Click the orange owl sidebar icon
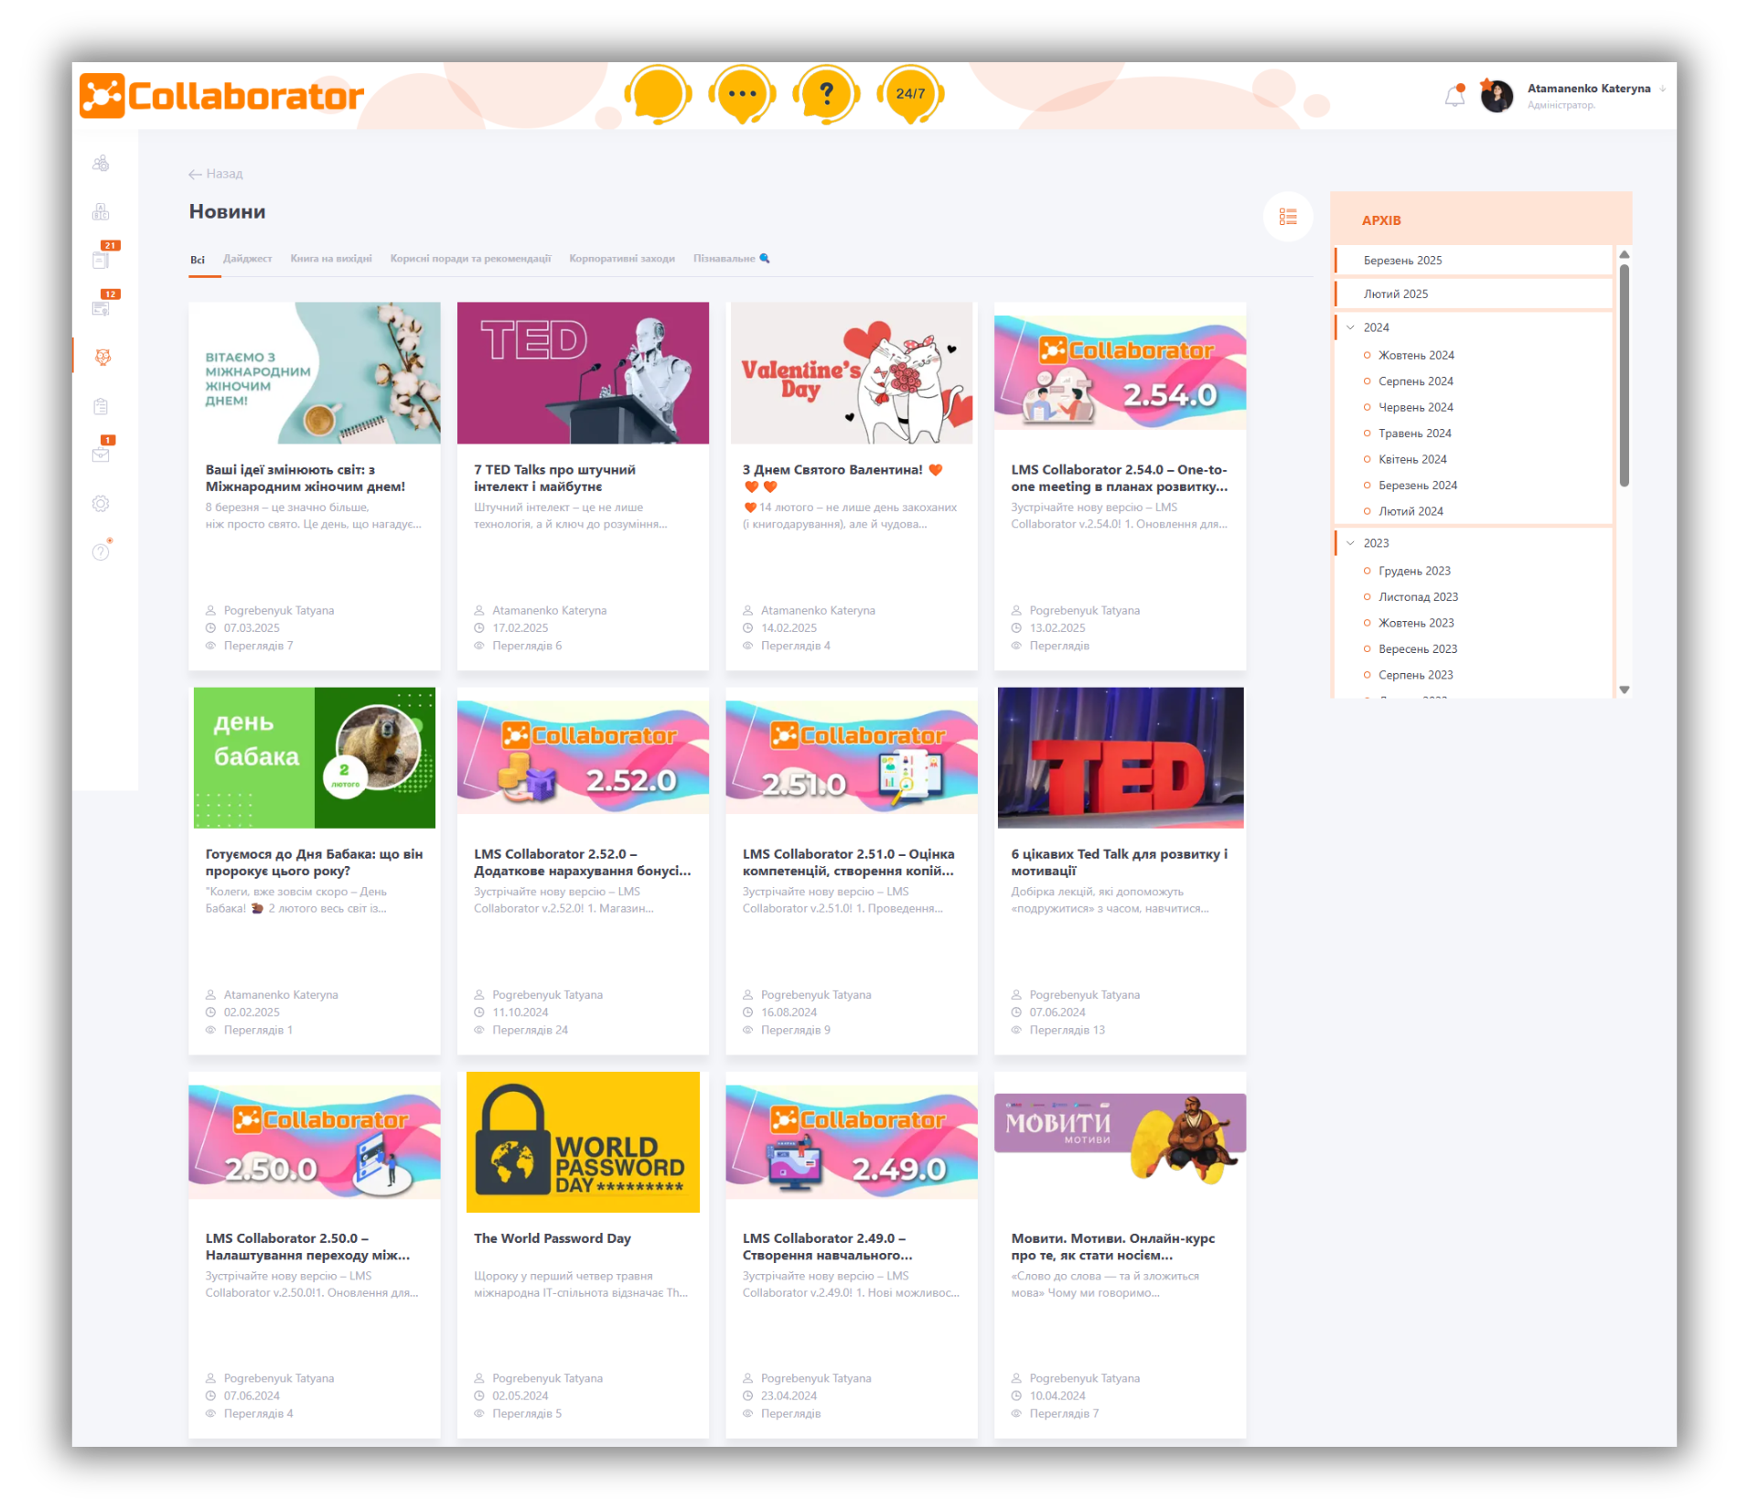Image resolution: width=1749 pixels, height=1509 pixels. click(102, 357)
